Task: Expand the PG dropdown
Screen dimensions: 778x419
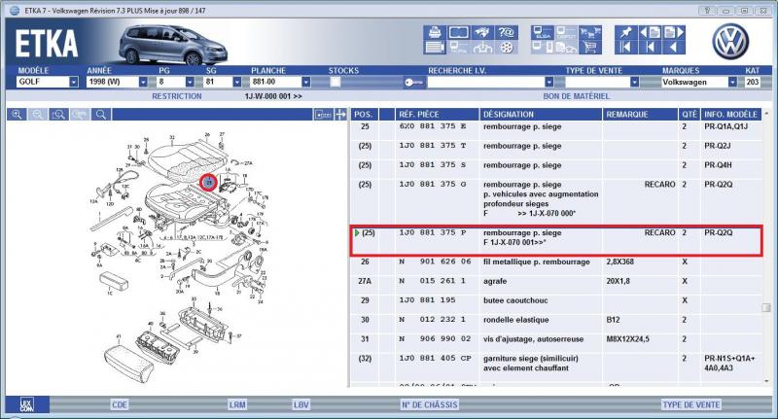Action: click(190, 82)
